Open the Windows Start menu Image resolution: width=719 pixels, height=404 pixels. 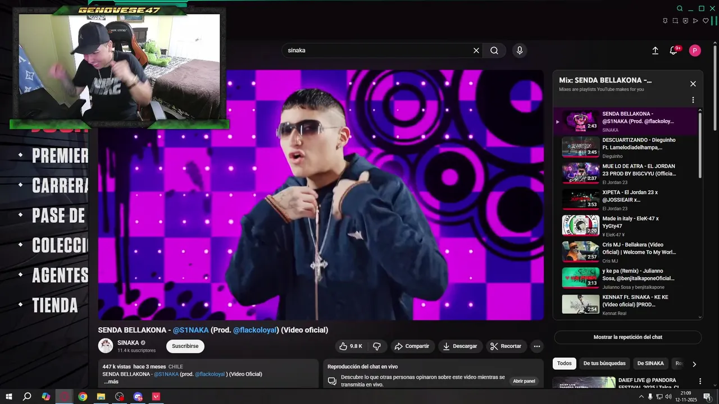tap(8, 397)
